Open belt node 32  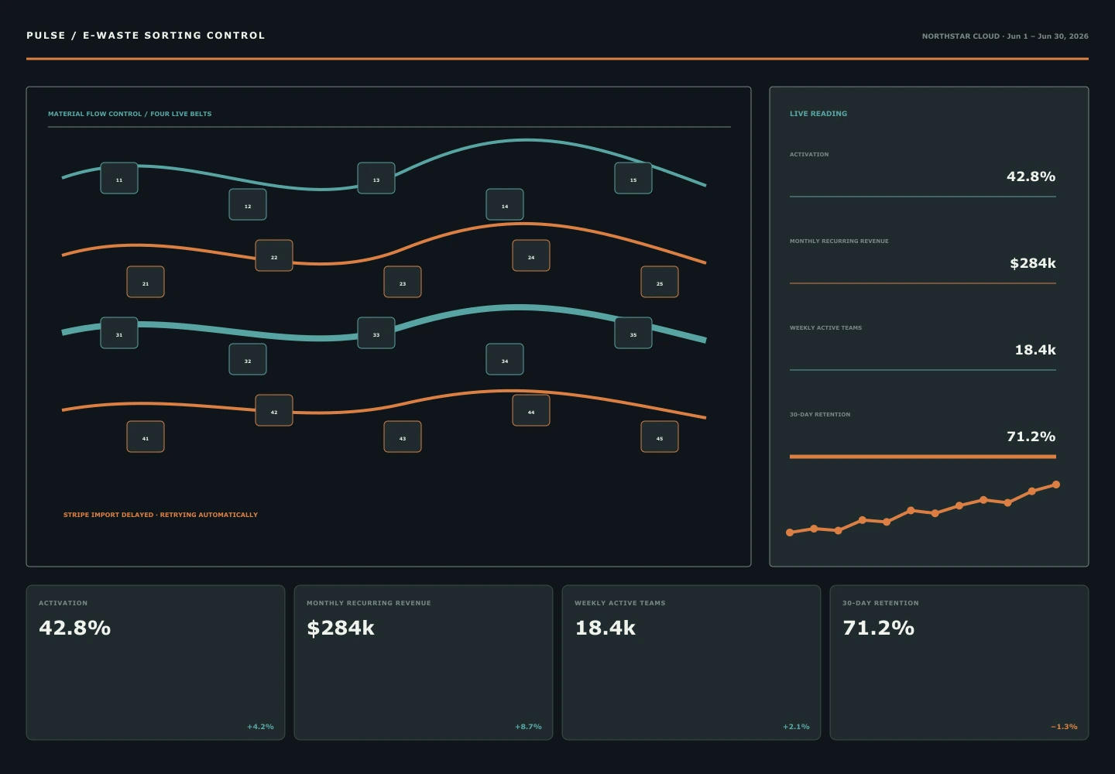pyautogui.click(x=248, y=359)
